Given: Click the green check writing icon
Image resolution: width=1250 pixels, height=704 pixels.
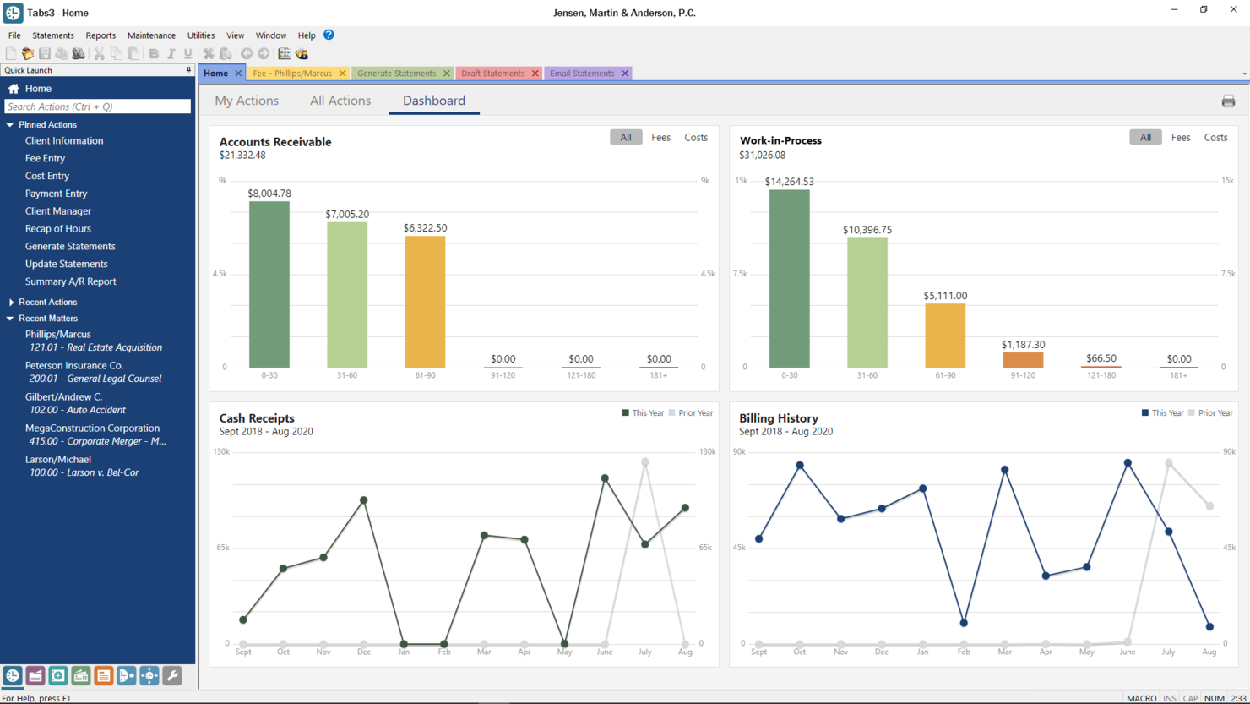Looking at the screenshot, I should (x=81, y=675).
